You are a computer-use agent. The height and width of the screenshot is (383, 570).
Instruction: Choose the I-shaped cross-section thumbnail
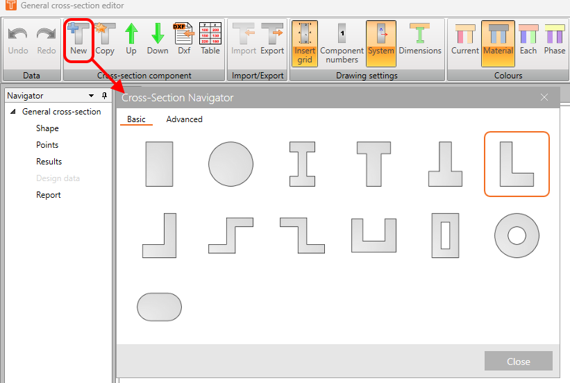(302, 164)
